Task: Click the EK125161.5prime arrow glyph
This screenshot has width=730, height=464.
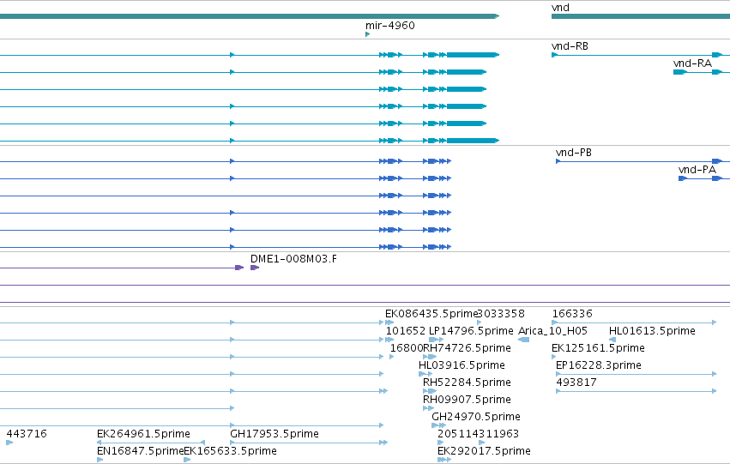Action: point(553,357)
